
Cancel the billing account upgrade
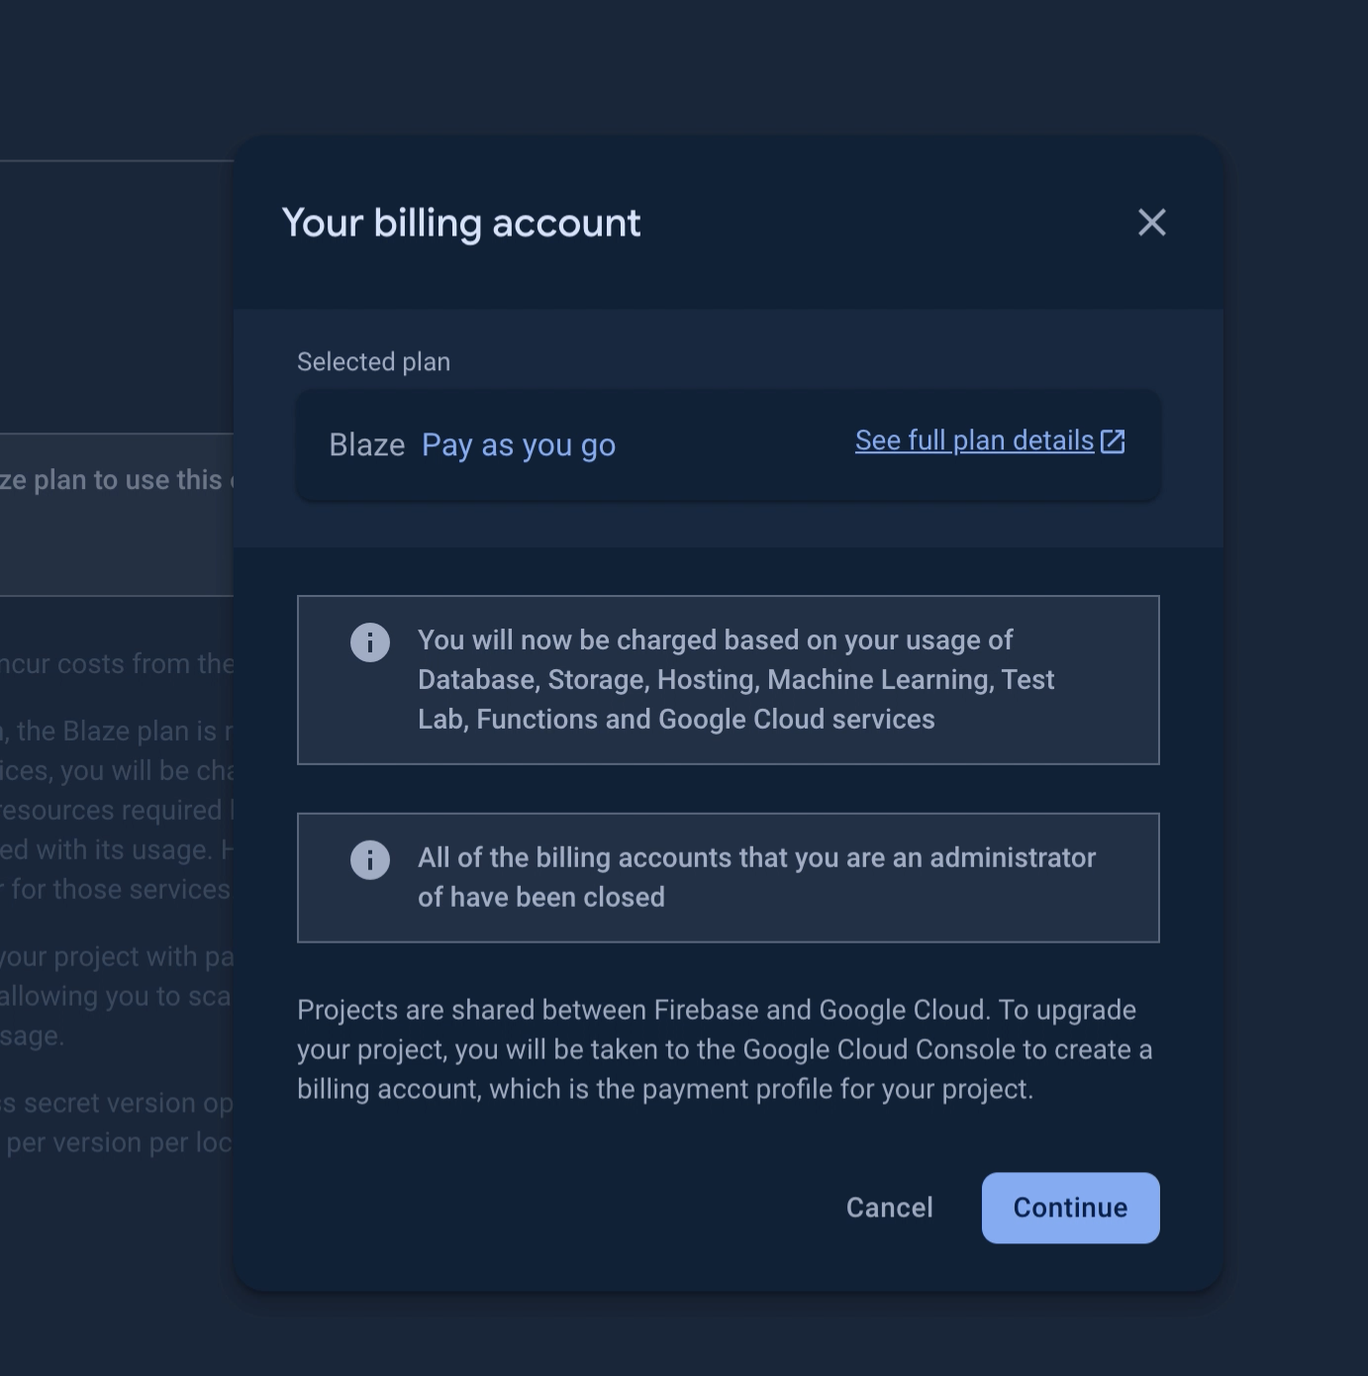[x=889, y=1208]
